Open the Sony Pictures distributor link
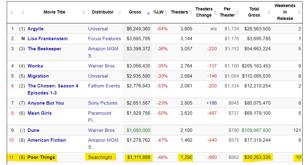 coord(102,103)
